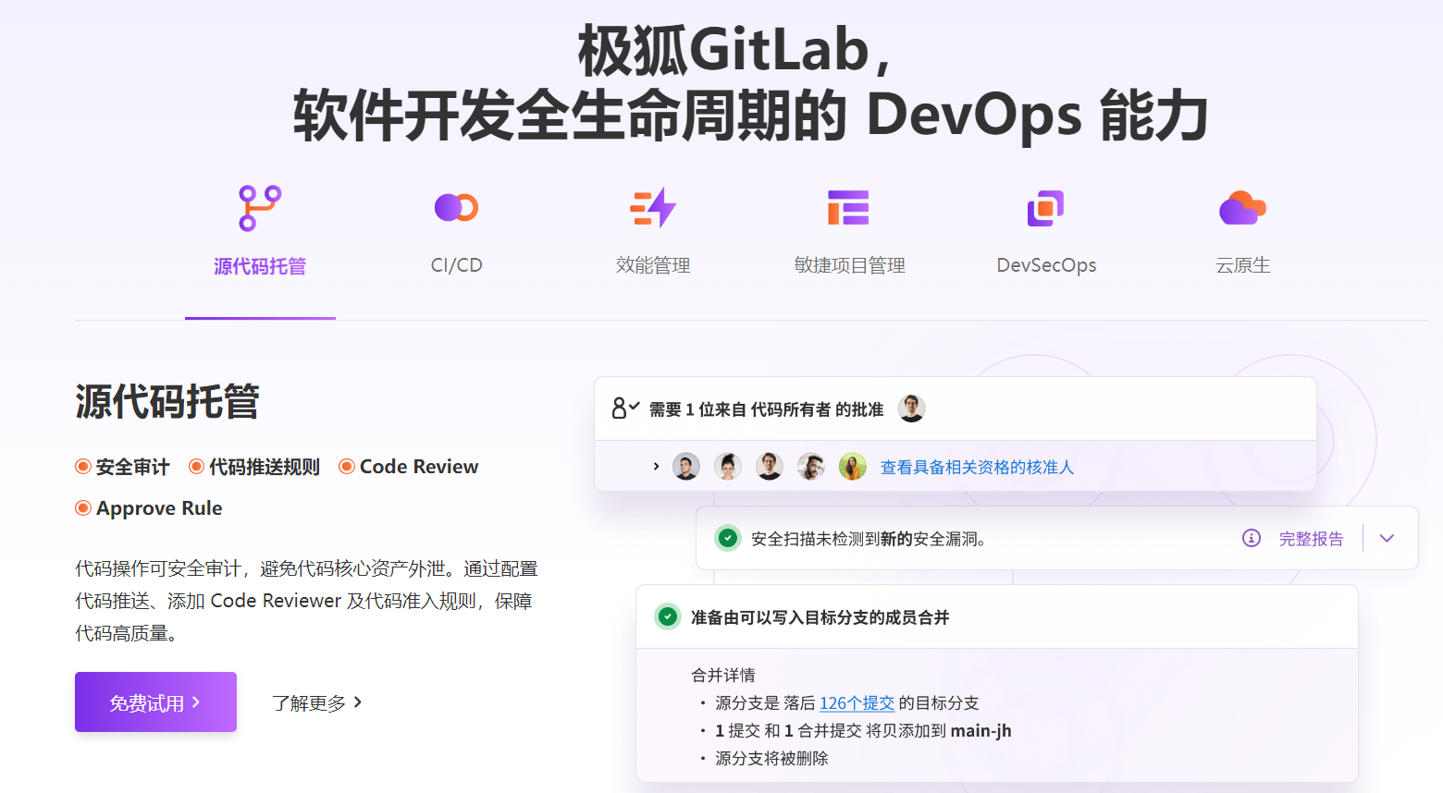Switch to the 云原生 tab
The image size is (1443, 793).
pyautogui.click(x=1242, y=265)
